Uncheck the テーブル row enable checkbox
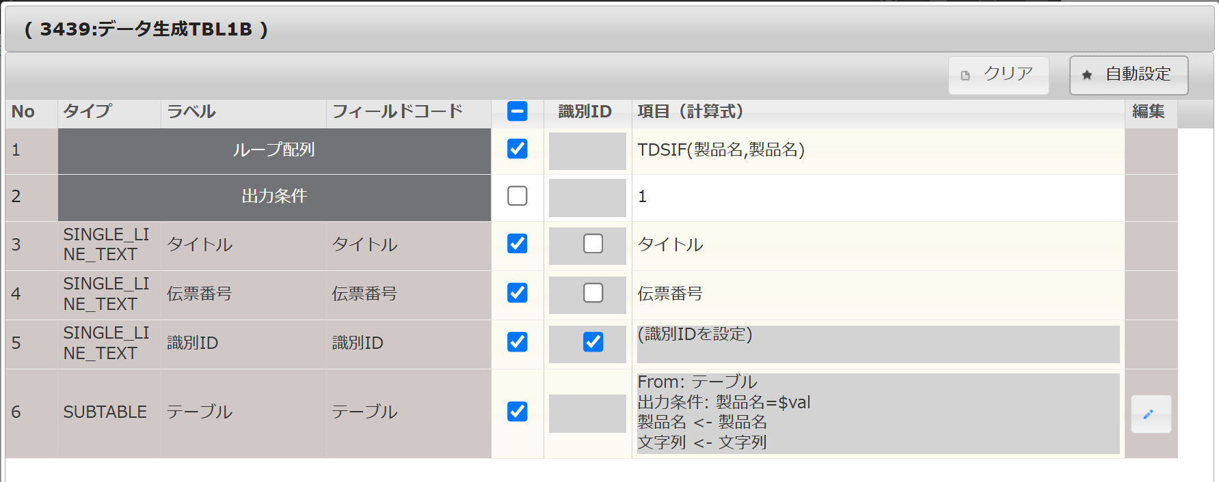The image size is (1219, 482). (x=518, y=412)
